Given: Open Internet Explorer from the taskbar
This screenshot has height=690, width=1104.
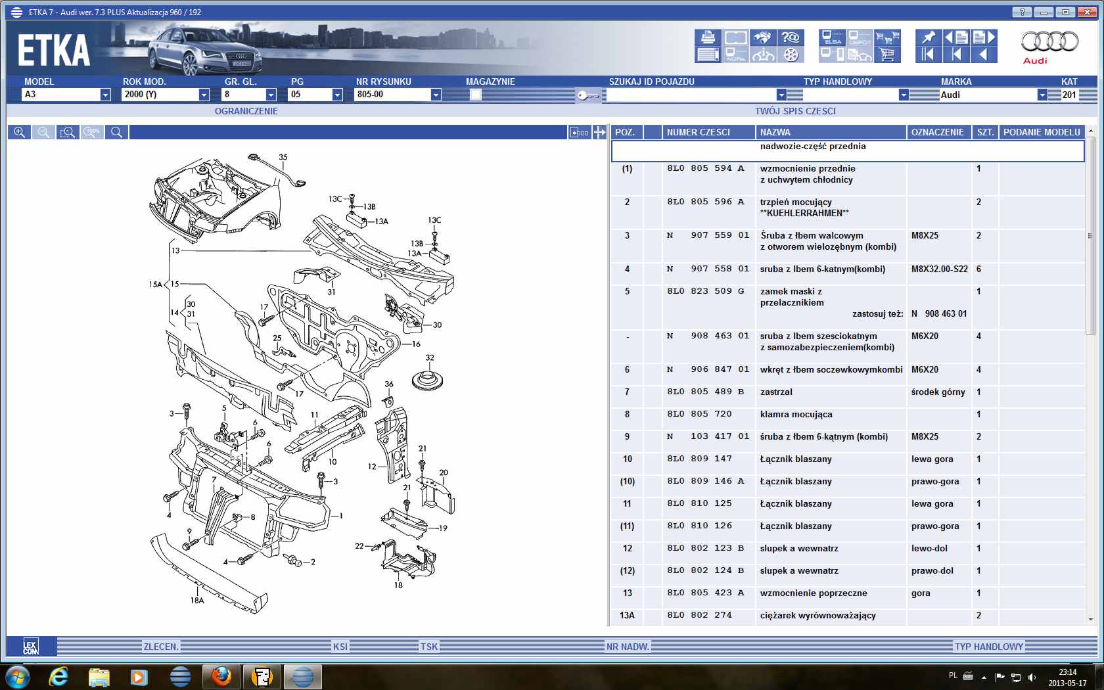Looking at the screenshot, I should click(59, 676).
